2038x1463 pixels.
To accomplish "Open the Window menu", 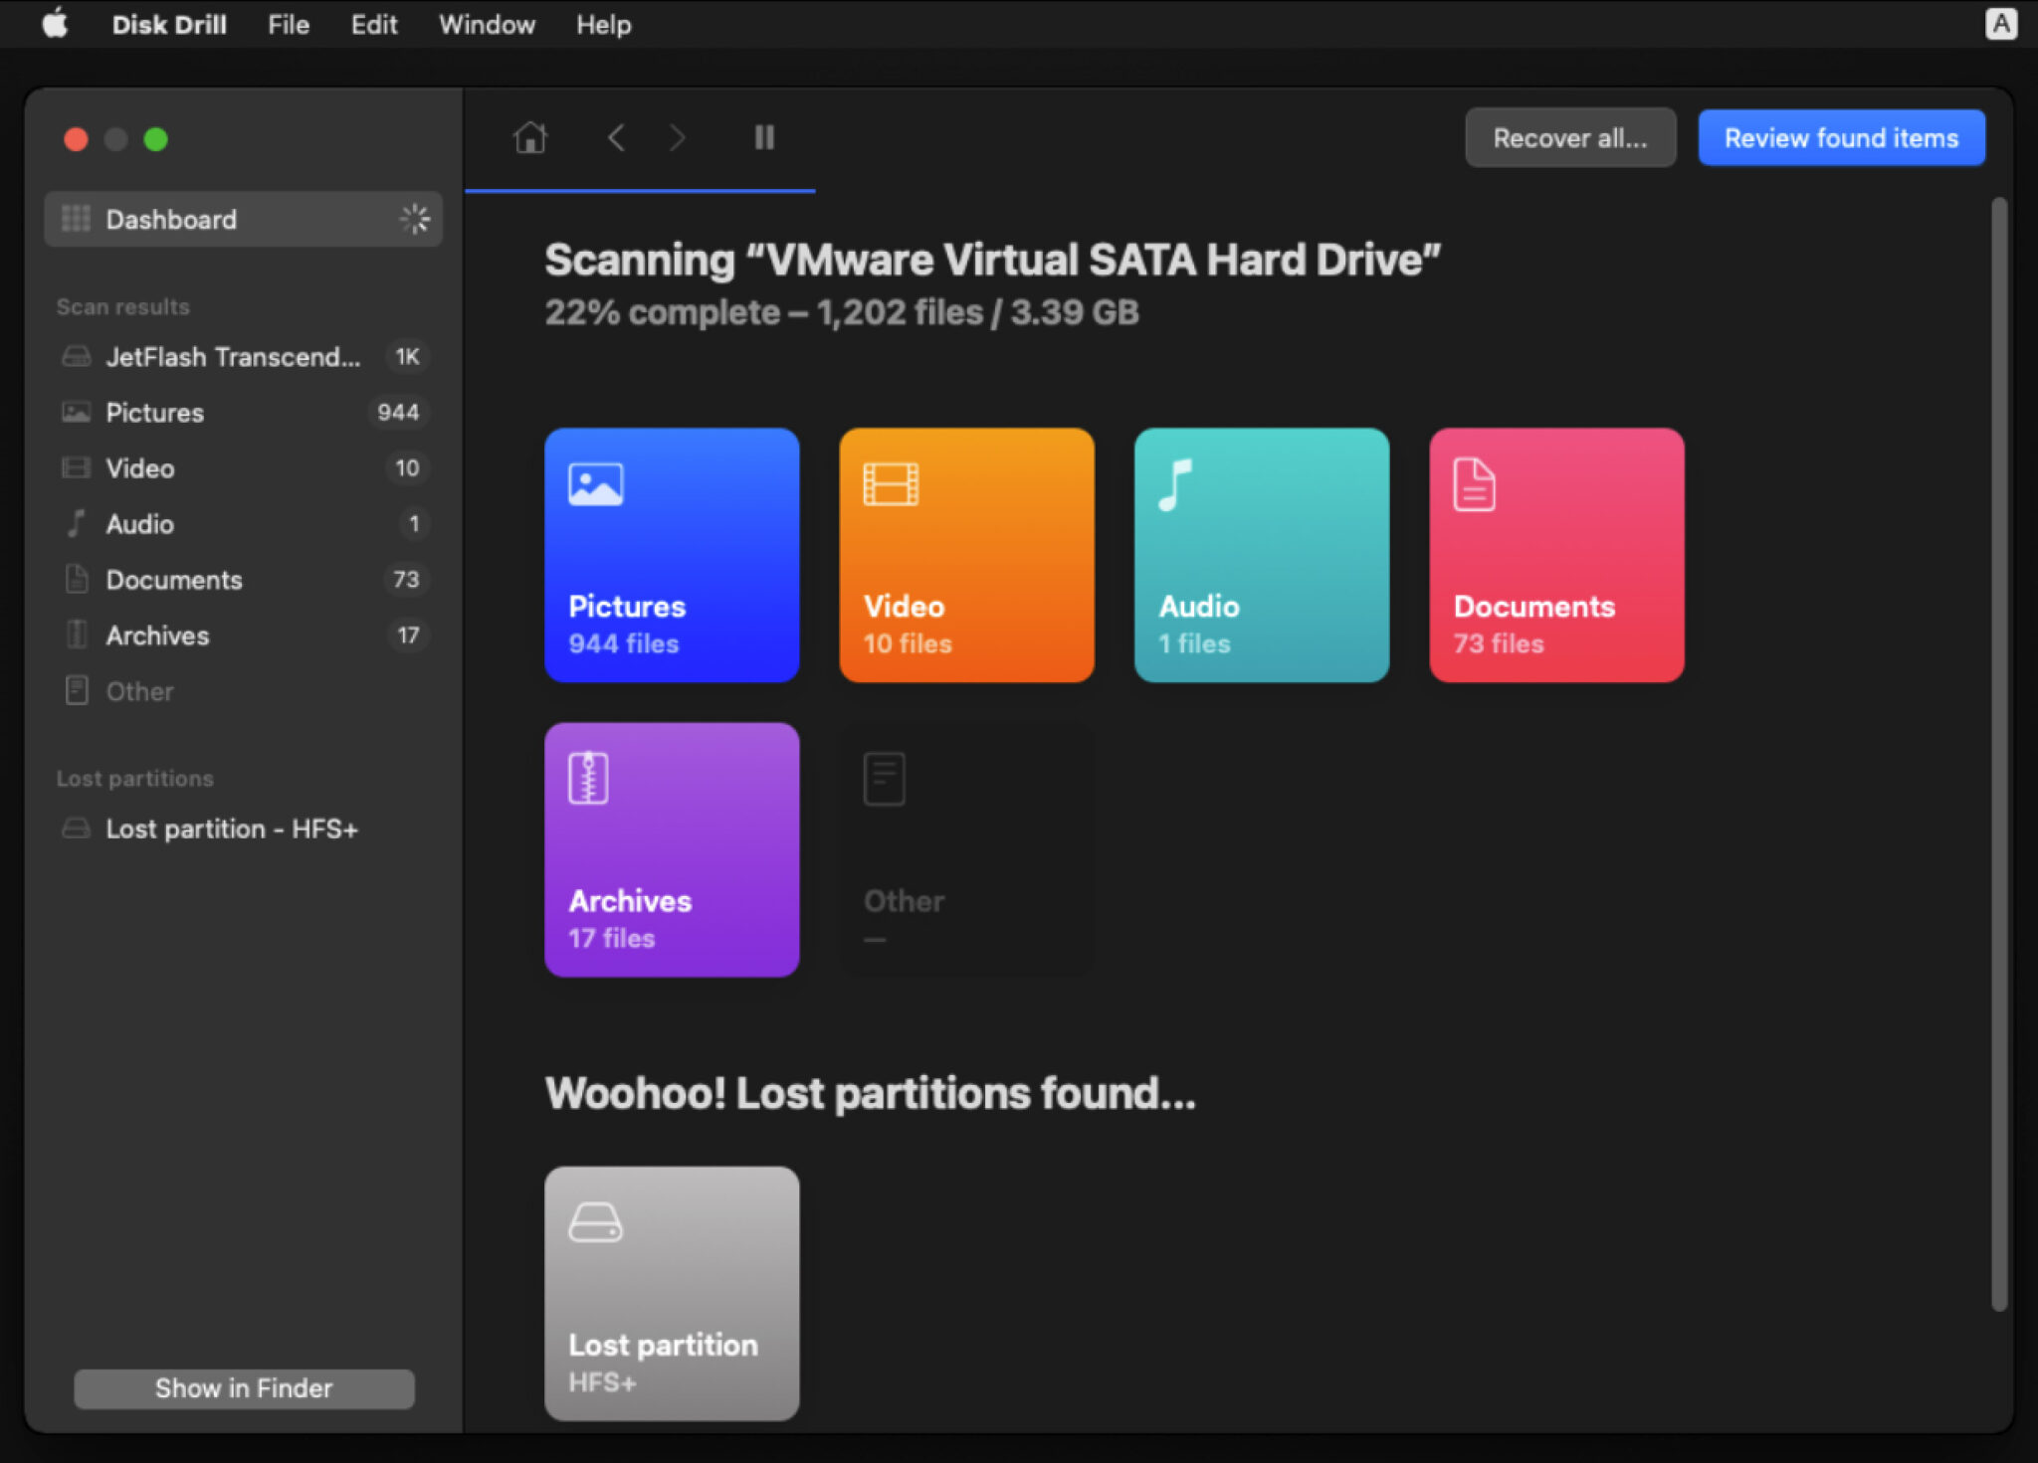I will 487,24.
